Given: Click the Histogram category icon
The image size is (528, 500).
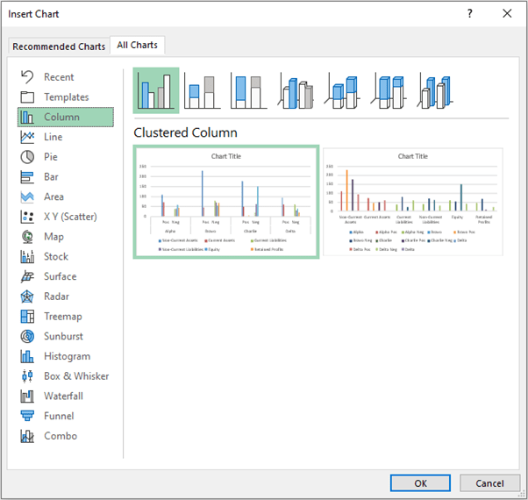Looking at the screenshot, I should click(x=27, y=356).
